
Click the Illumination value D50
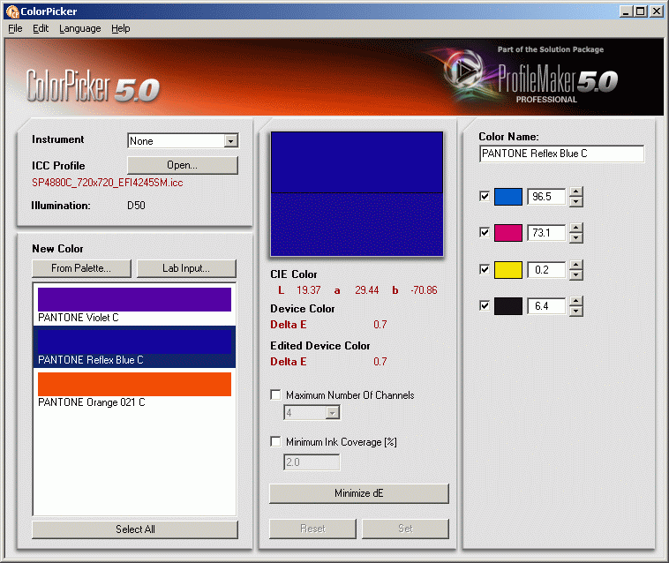tap(136, 206)
